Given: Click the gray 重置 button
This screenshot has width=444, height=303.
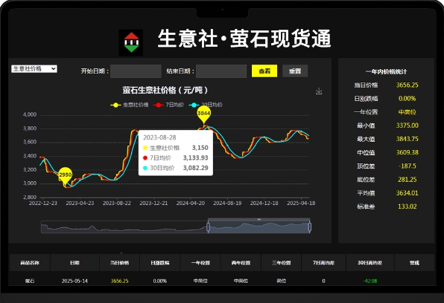Looking at the screenshot, I should pos(295,71).
